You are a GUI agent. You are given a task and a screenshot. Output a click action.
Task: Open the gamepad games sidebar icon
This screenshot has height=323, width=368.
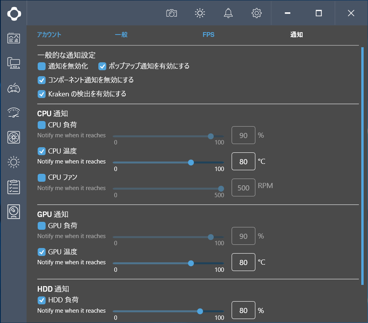13,88
